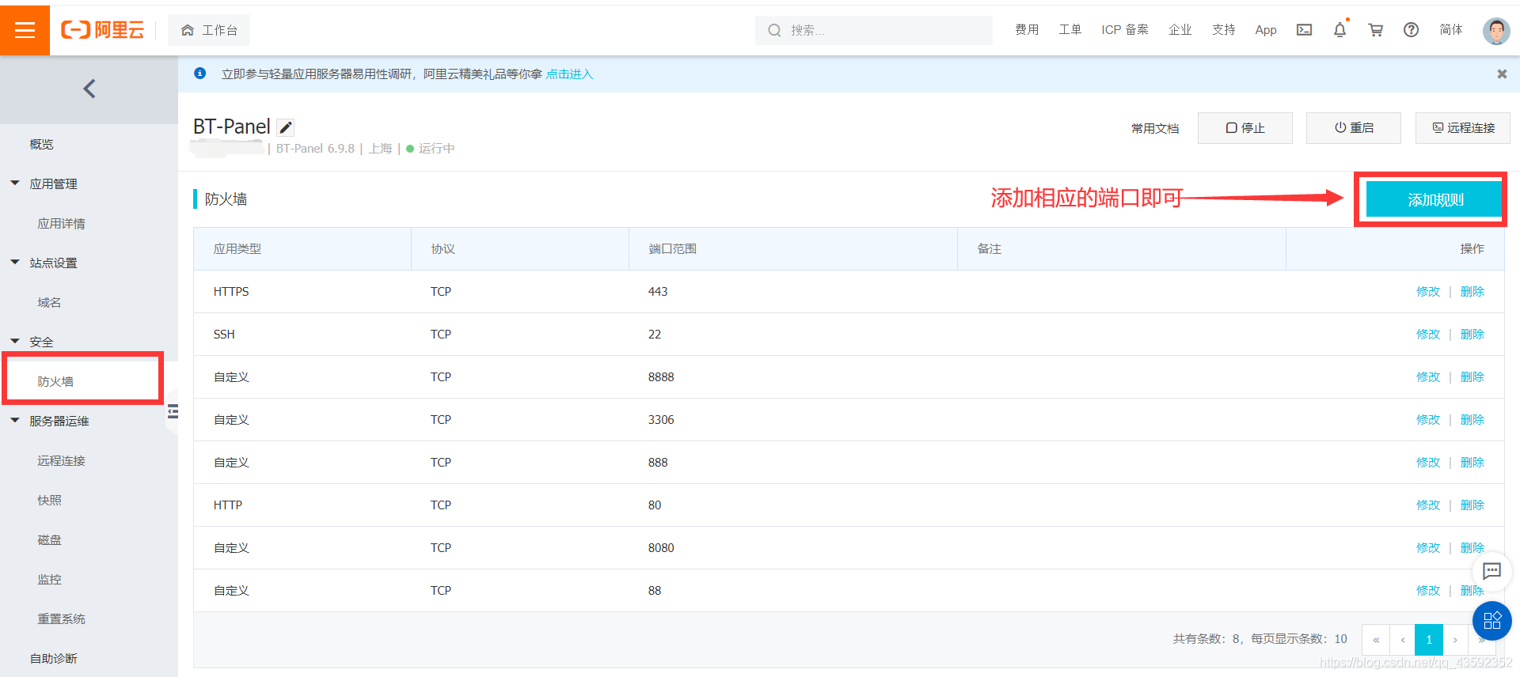Image resolution: width=1520 pixels, height=677 pixels.
Task: Switch language via 简体
Action: 1450,30
